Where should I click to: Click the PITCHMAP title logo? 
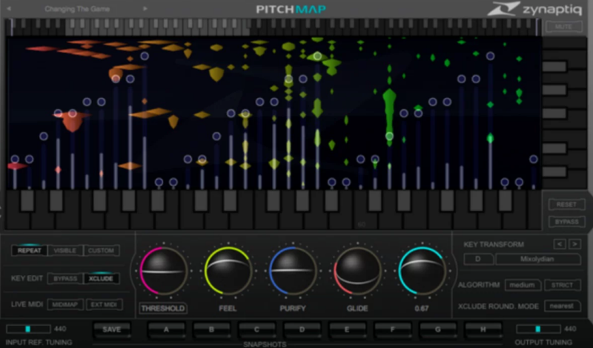tap(291, 9)
